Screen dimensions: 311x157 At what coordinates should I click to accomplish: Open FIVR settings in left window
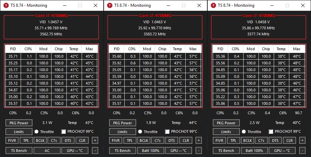coord(12,140)
